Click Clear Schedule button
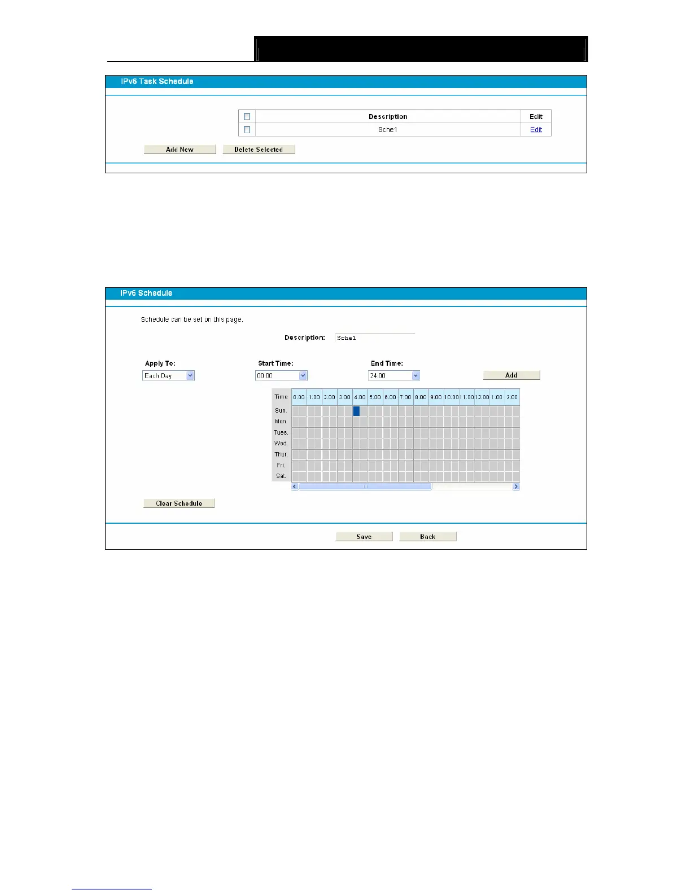 tap(179, 503)
